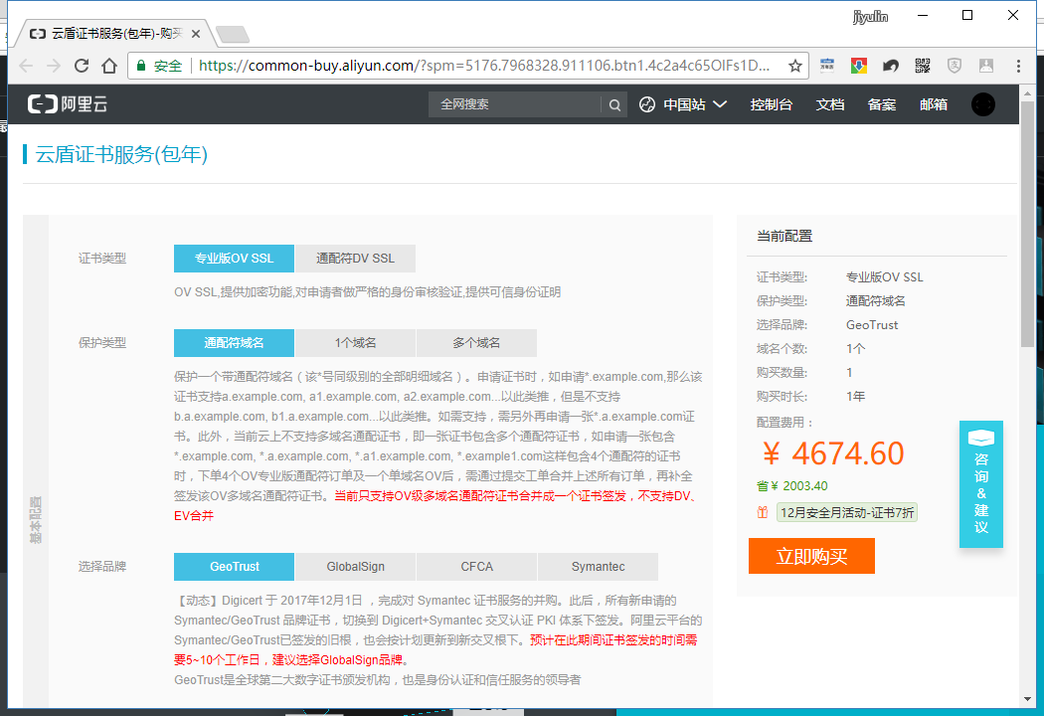Click the 12月安全月活动-证书7折 tag
Screen dimensions: 1044x716
click(x=847, y=512)
